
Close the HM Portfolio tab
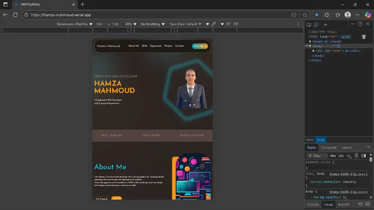pos(73,4)
